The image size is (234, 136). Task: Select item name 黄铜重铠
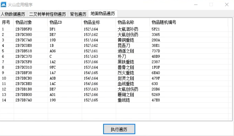126,40
